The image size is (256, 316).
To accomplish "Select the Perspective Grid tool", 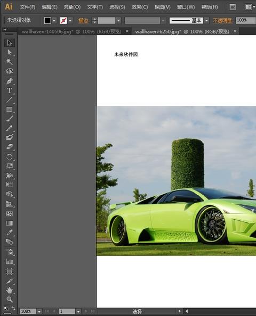I will (x=9, y=204).
